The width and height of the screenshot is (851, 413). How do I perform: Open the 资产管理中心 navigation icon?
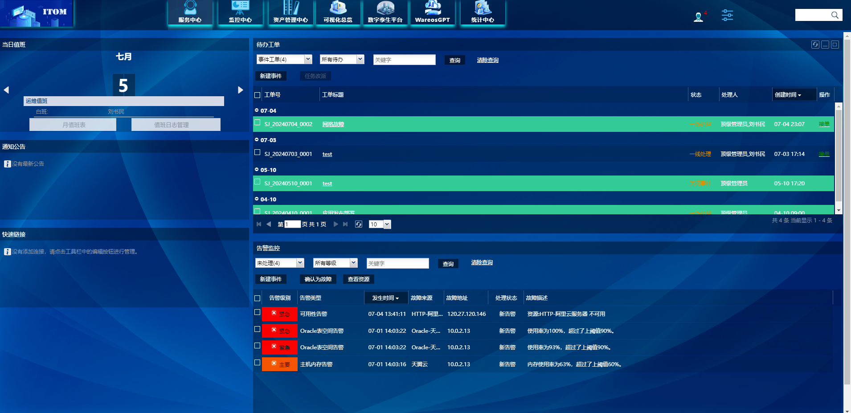point(290,12)
